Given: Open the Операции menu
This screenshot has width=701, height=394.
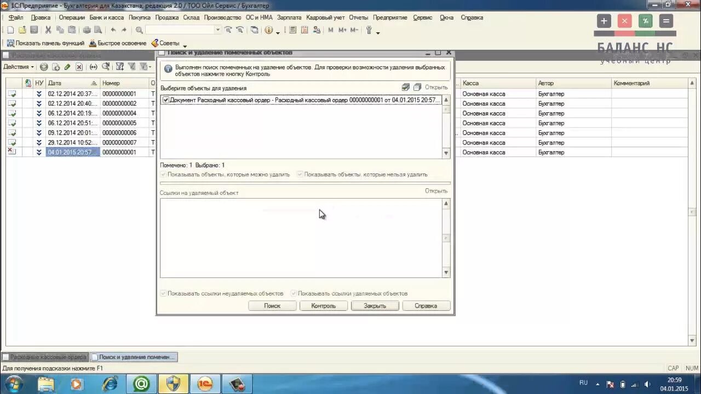Looking at the screenshot, I should 72,18.
